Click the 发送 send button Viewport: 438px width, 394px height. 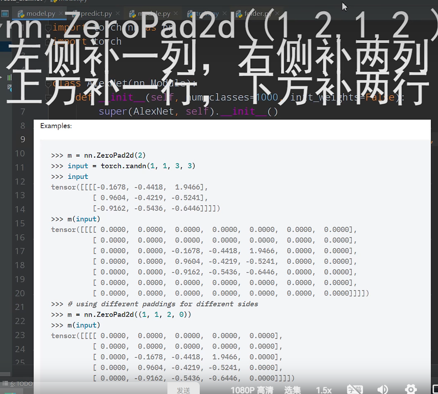click(x=184, y=389)
